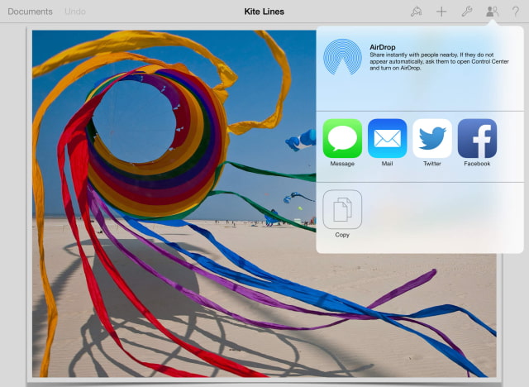Tap the Twitter label in share sheet
This screenshot has height=387, width=529.
(x=432, y=164)
